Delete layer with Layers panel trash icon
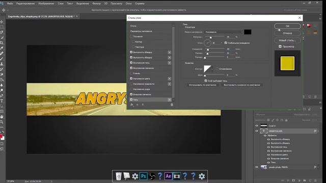This screenshot has width=326, height=183. (315, 181)
